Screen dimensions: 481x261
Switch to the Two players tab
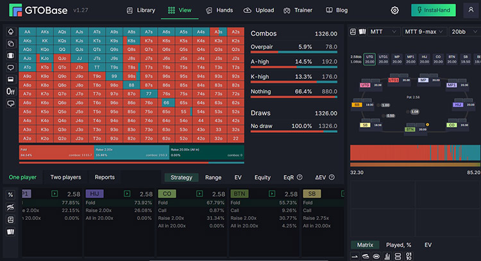coord(65,177)
